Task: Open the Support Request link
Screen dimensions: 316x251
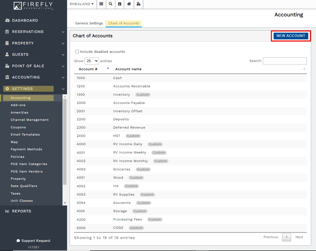Action: coord(33,241)
